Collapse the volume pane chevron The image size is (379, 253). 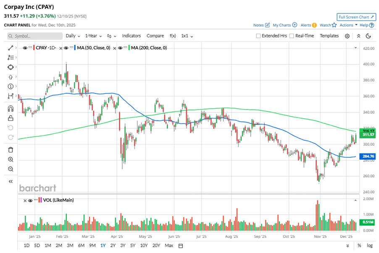coord(355,201)
